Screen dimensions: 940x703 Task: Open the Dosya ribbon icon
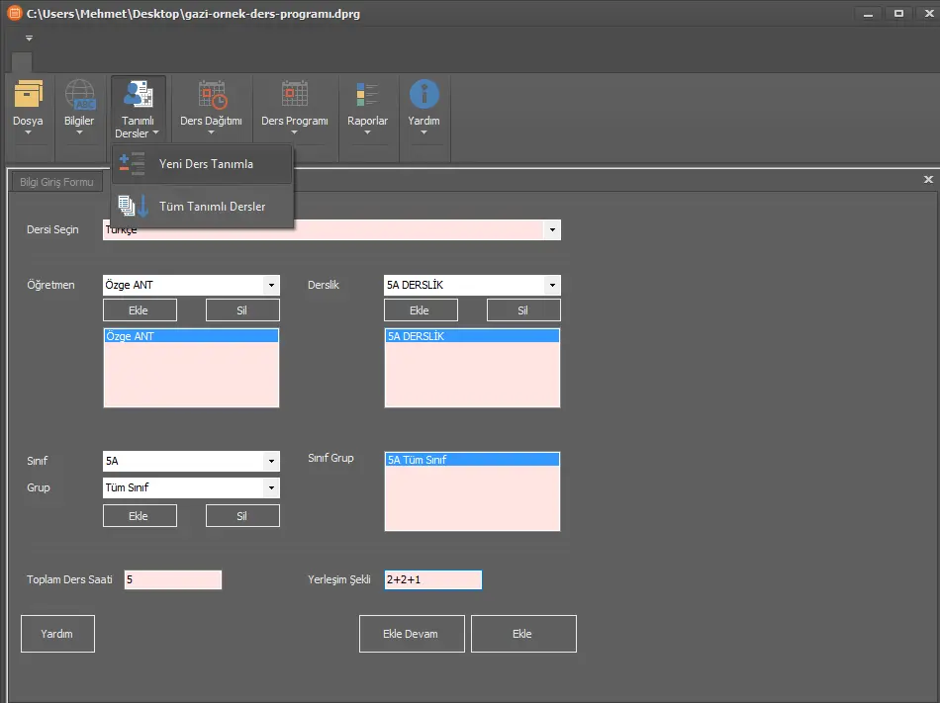click(x=28, y=95)
